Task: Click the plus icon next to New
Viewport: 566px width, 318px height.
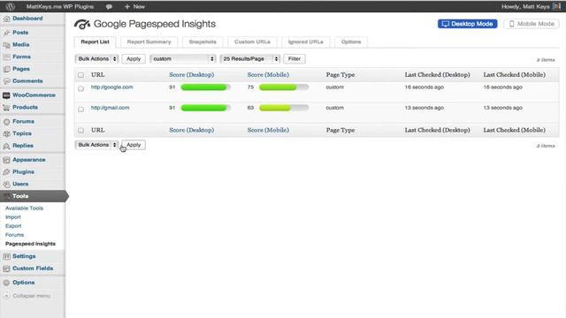Action: point(126,6)
